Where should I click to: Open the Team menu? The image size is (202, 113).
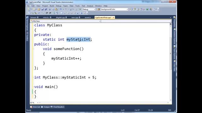click(65, 6)
